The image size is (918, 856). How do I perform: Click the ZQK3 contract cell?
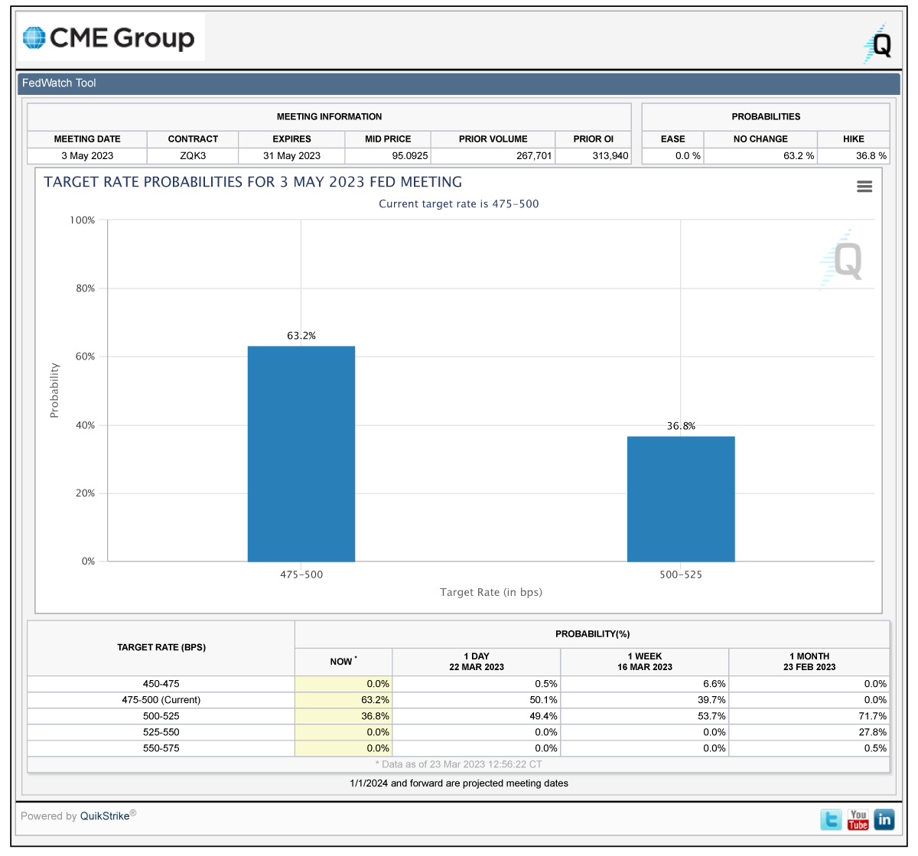(x=193, y=155)
